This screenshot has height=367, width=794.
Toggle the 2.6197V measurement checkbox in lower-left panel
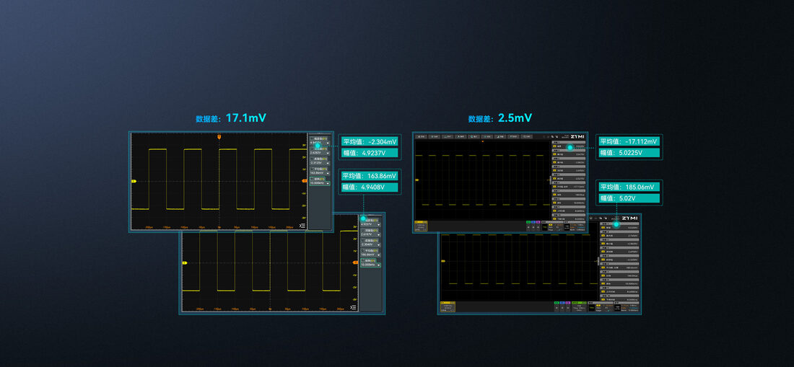click(x=363, y=230)
